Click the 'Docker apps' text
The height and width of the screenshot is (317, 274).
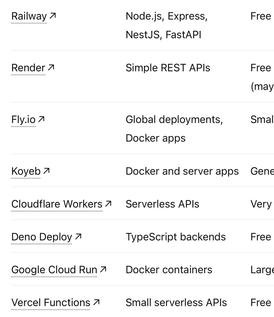[x=155, y=138]
